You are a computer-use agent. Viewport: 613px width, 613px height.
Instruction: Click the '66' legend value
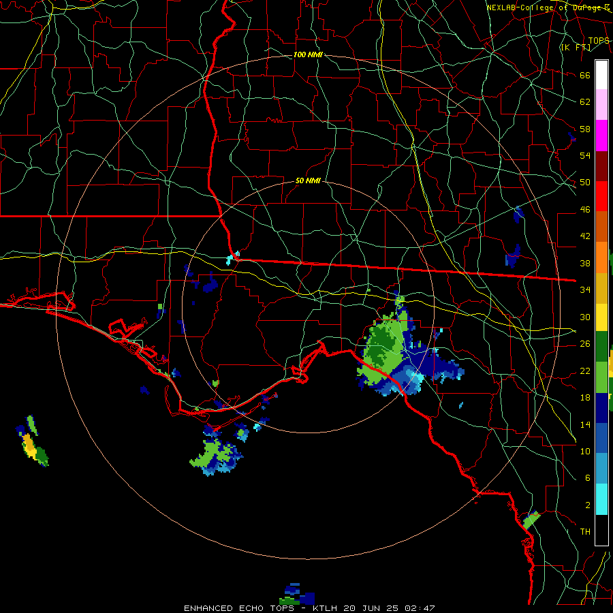(x=585, y=75)
